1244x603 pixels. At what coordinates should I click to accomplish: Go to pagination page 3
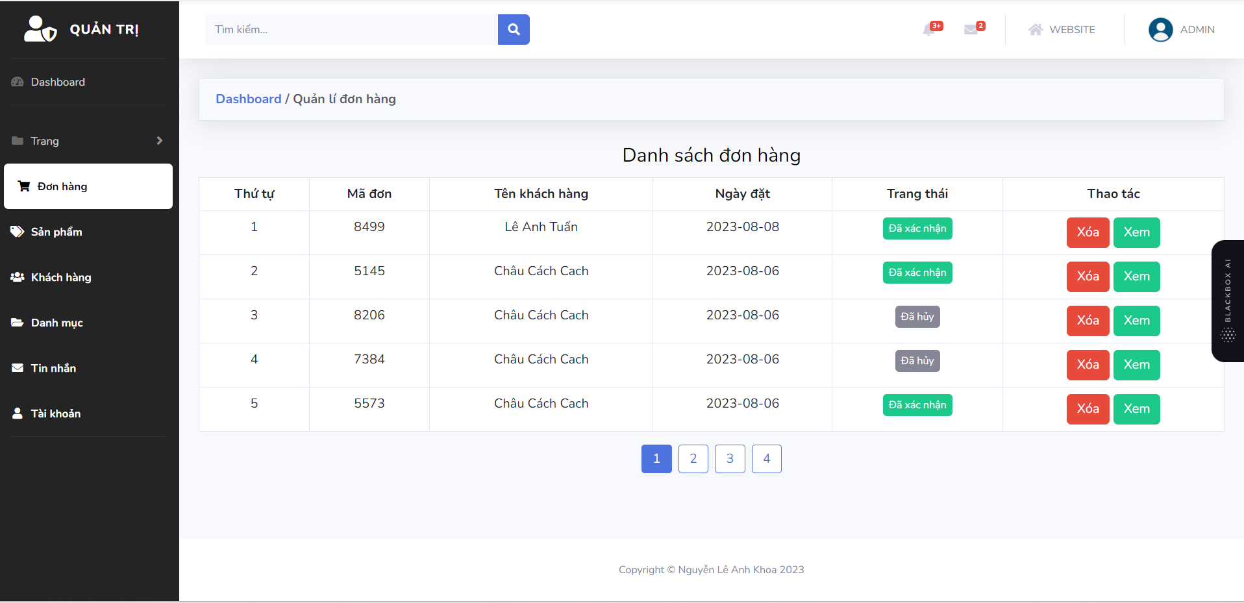pos(730,459)
